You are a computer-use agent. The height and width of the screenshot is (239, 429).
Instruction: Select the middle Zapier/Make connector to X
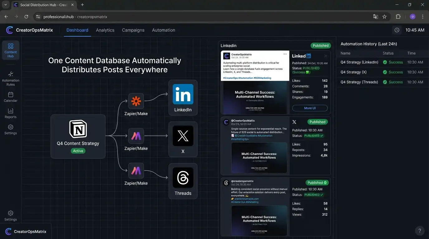pos(136,136)
